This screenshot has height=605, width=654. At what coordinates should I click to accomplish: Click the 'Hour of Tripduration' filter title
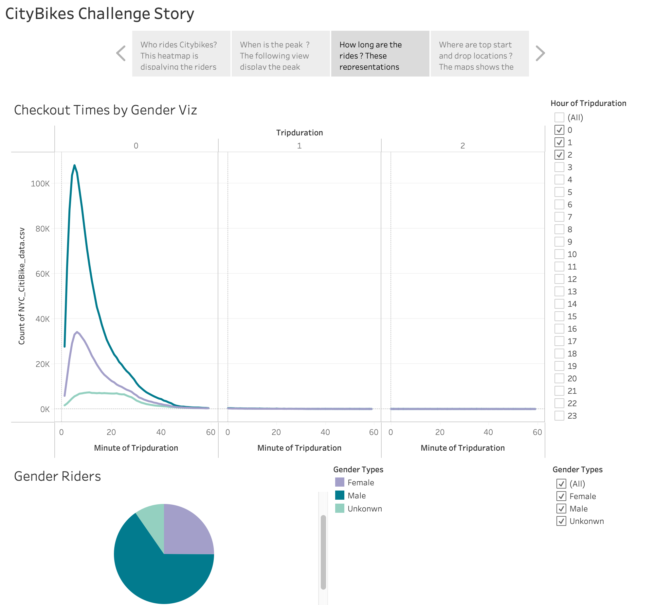[589, 103]
